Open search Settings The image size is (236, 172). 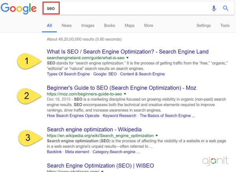(203, 25)
